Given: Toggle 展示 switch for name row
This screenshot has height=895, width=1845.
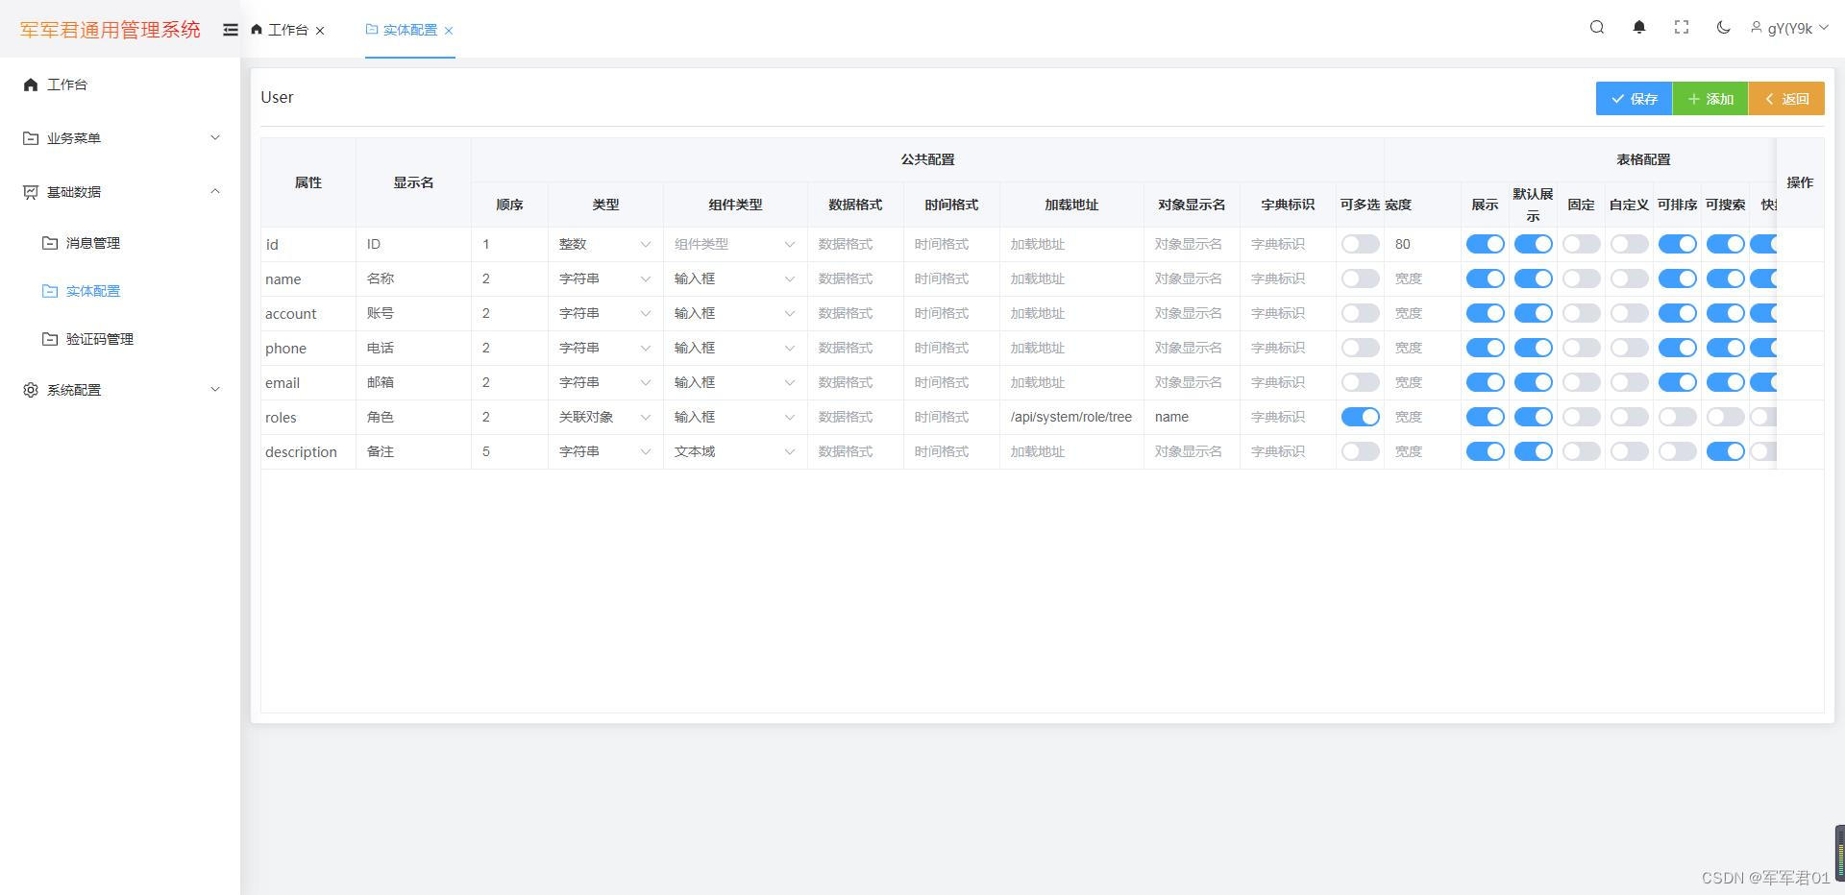Looking at the screenshot, I should [x=1485, y=278].
